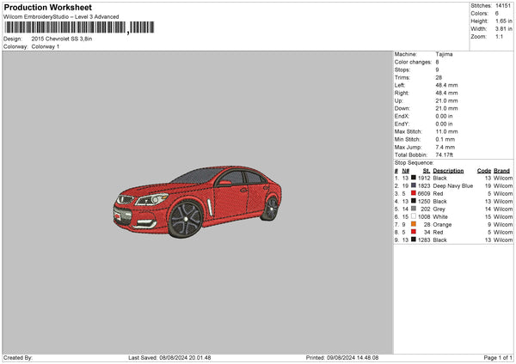Select the Black swatch in stop 1

pos(414,178)
